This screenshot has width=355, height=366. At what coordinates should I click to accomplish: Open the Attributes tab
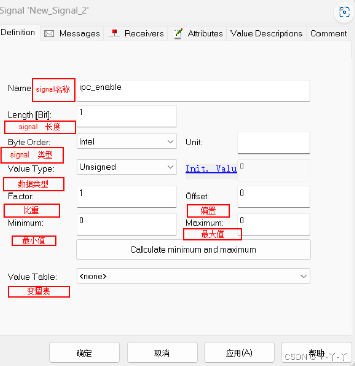click(x=197, y=34)
